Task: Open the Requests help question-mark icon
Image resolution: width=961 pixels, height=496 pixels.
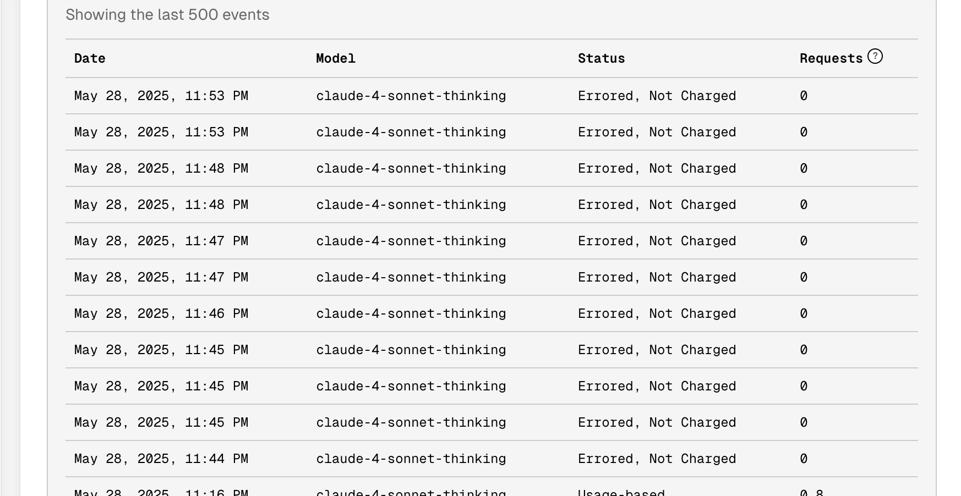Action: [875, 57]
